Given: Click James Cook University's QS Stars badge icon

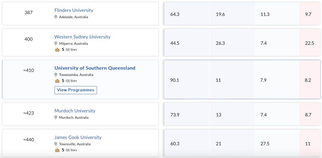Looking at the screenshot, I should pos(57,150).
